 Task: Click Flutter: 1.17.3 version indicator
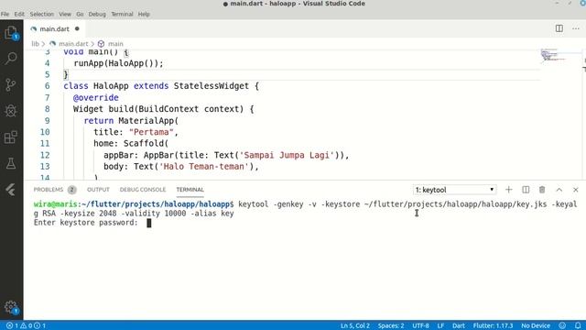point(493,325)
